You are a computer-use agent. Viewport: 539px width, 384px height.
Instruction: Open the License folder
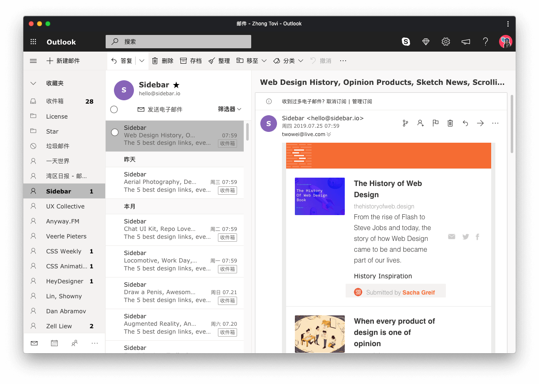pyautogui.click(x=64, y=116)
